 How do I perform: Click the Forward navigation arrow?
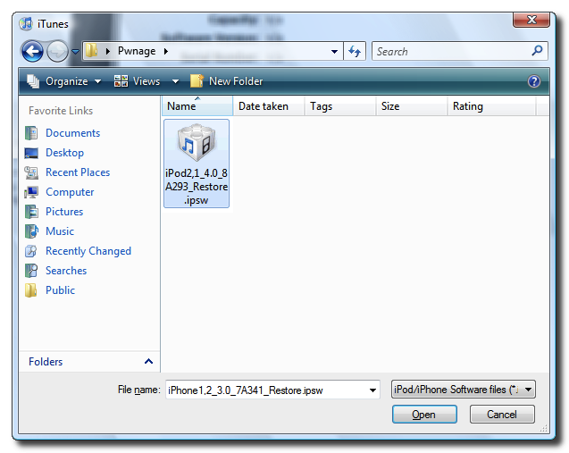pos(57,51)
